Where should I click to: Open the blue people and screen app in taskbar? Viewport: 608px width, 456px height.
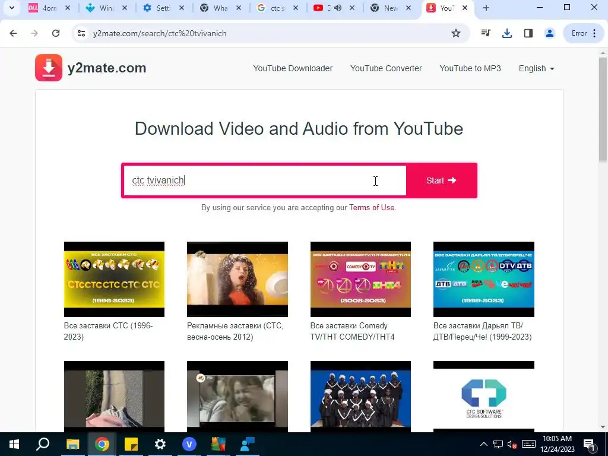tap(247, 444)
